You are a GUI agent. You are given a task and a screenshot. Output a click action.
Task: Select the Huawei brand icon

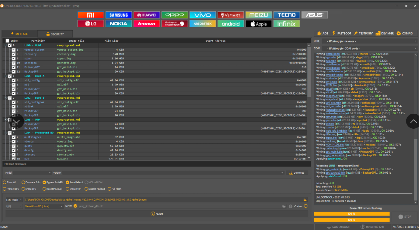(x=146, y=15)
